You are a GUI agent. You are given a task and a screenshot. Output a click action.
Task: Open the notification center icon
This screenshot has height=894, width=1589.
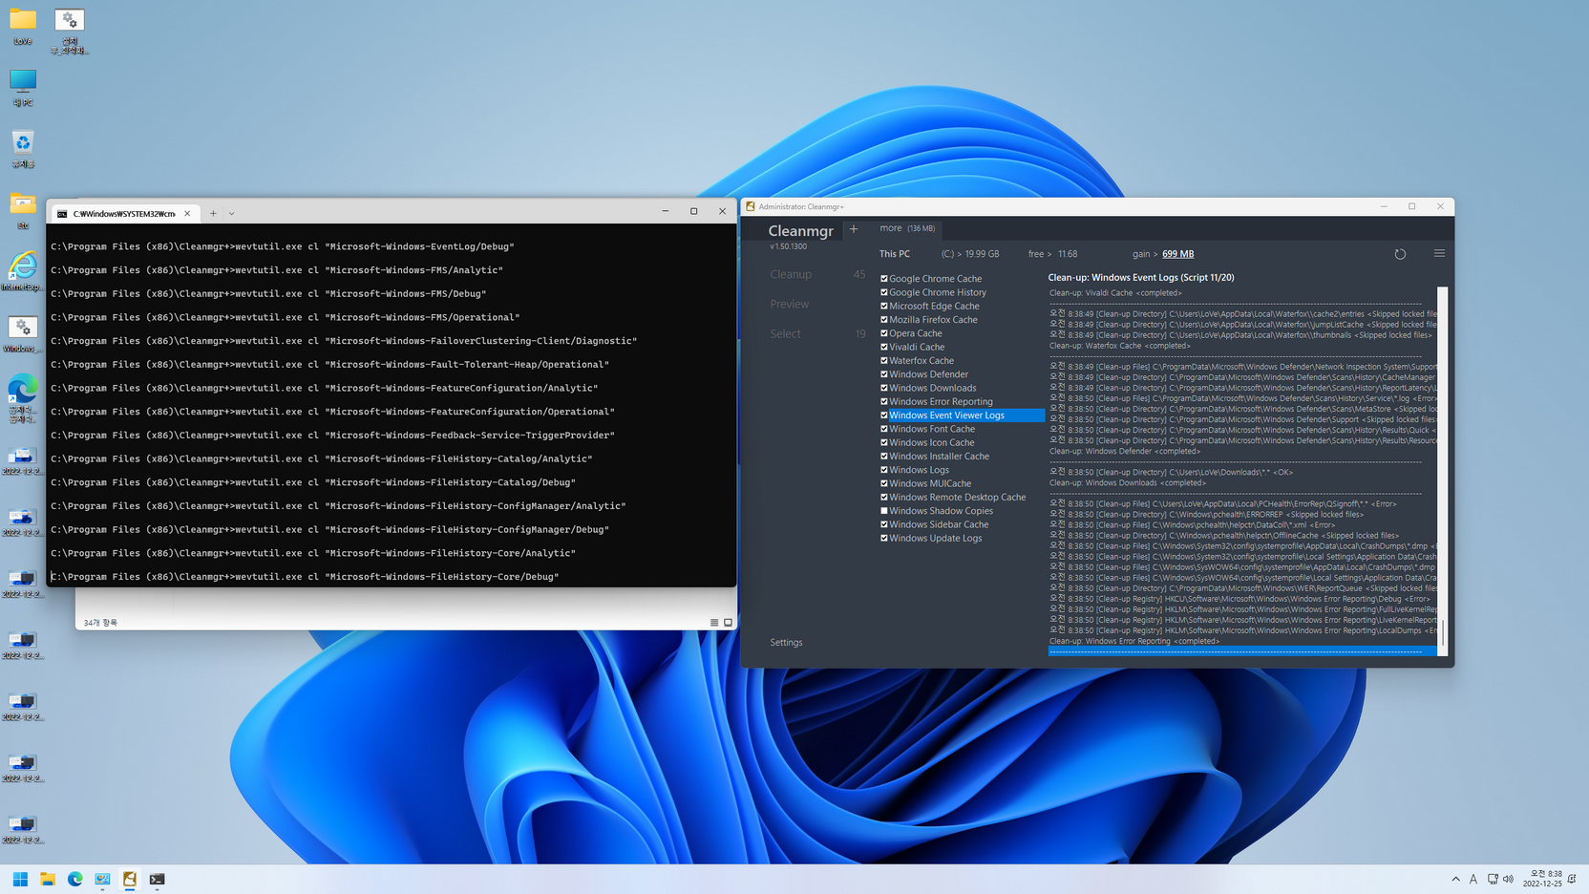[1572, 879]
